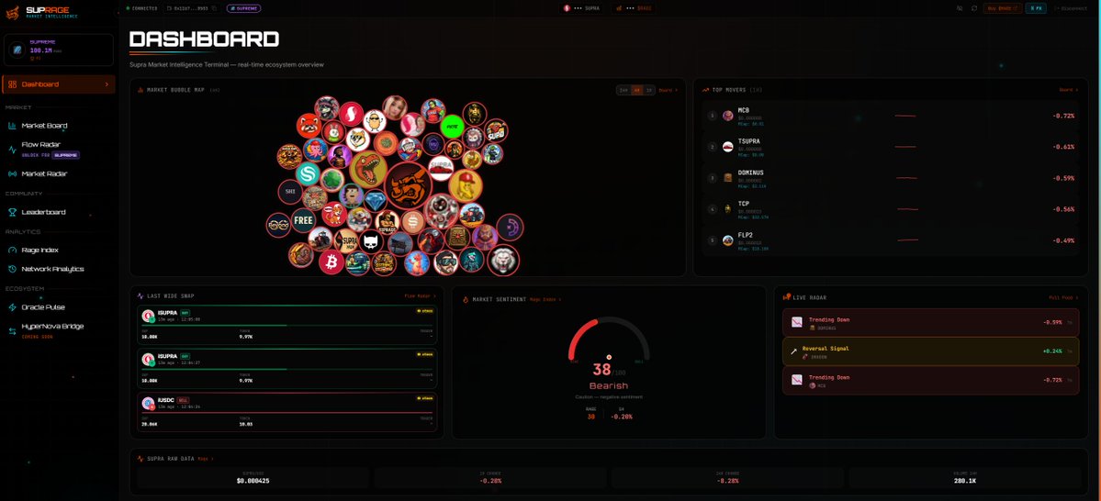The width and height of the screenshot is (1101, 501).
Task: Click the DOMINUS row in Top Movers
Action: point(890,177)
